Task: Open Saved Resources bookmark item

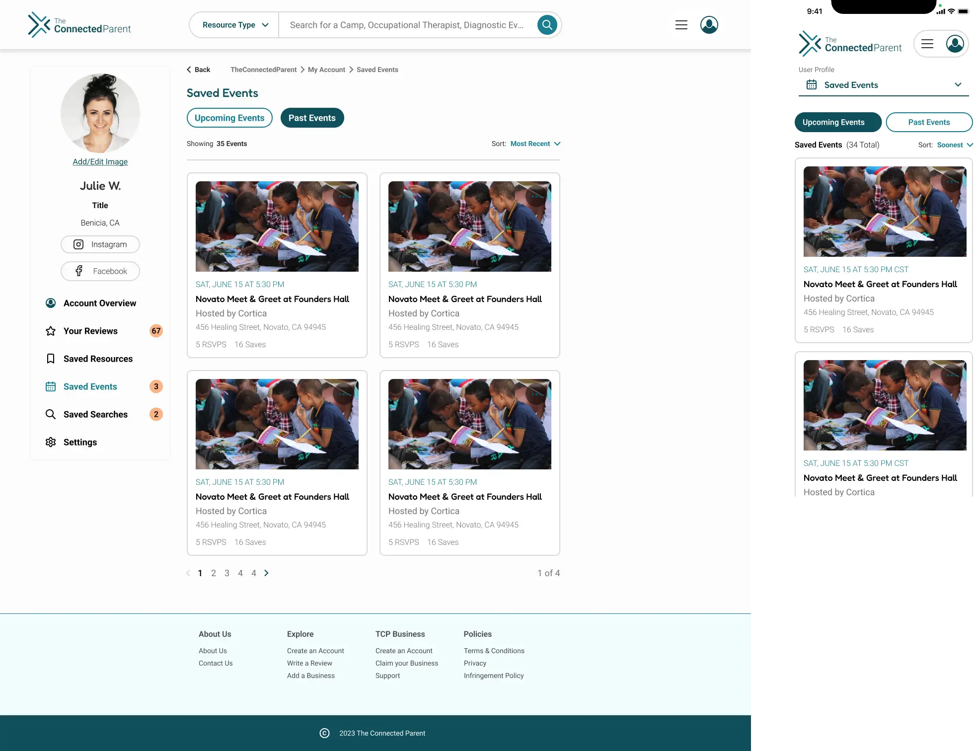Action: coord(98,359)
